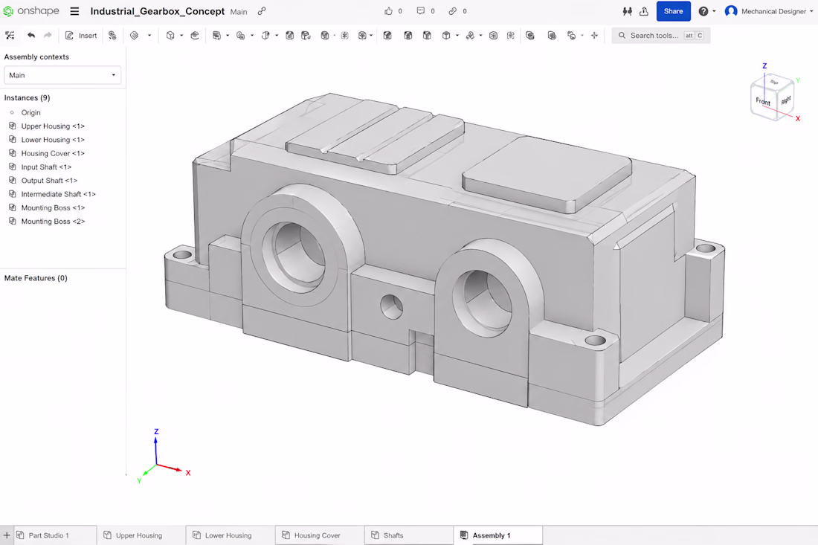Open the help question mark icon

point(703,11)
